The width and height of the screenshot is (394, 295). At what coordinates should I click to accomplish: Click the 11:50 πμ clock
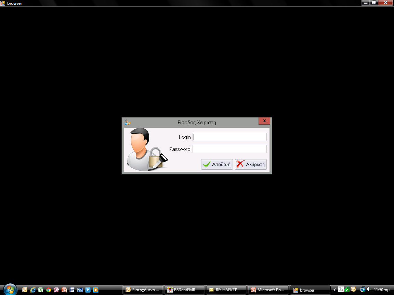(x=382, y=290)
